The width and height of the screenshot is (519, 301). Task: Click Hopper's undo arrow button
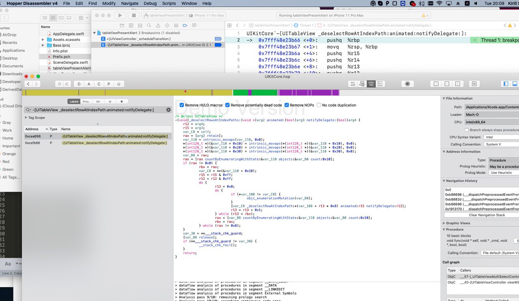point(59,84)
